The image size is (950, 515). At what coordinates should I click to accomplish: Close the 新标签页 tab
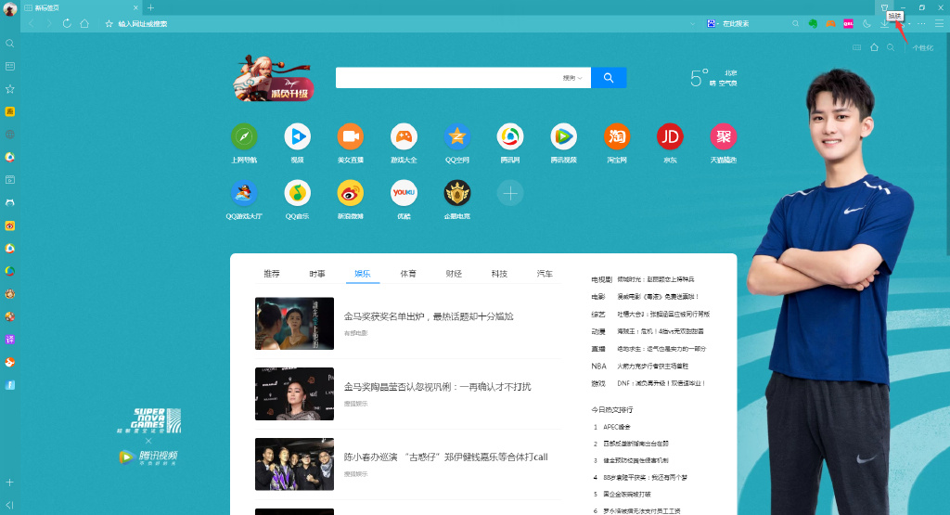coord(135,7)
